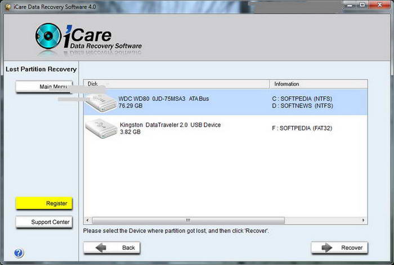Click the scrollbar left arrow
The height and width of the screenshot is (265, 394).
click(x=87, y=221)
